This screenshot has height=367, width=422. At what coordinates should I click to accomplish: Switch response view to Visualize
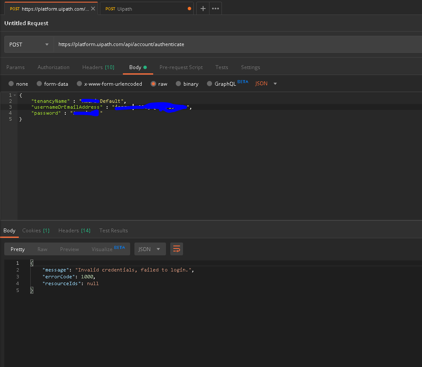coord(108,249)
